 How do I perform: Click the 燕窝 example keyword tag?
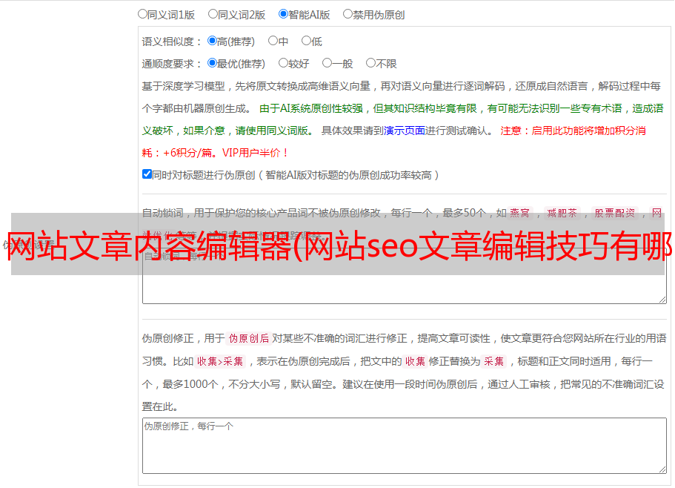click(520, 213)
